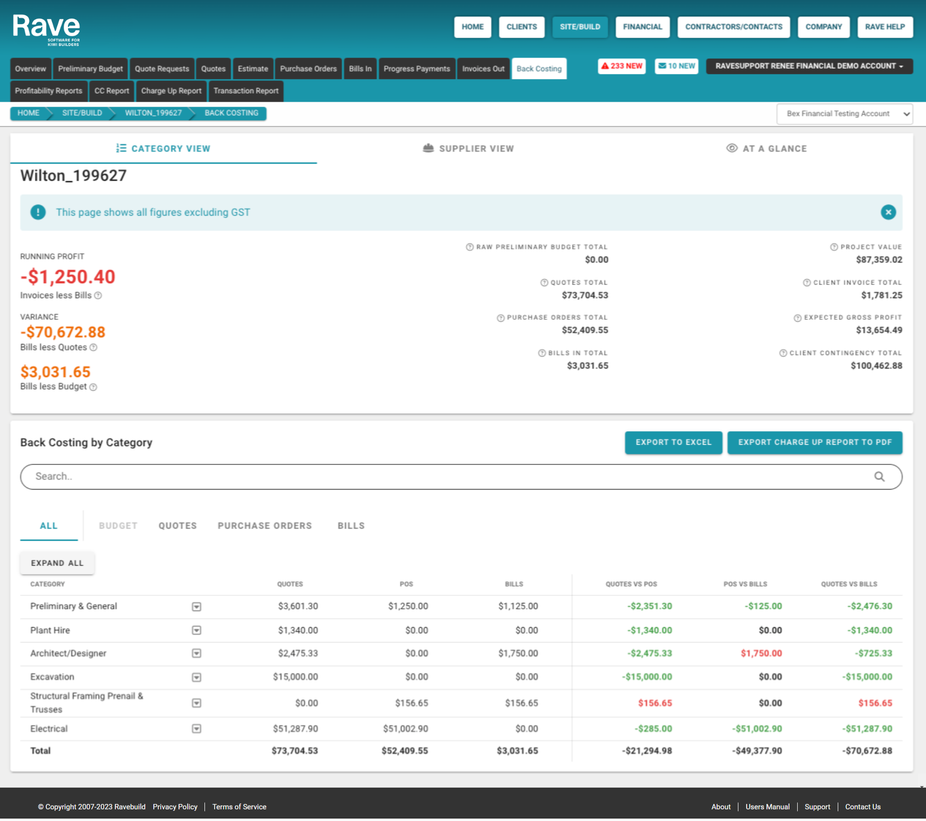Expand the Electrical category row

[x=197, y=729]
